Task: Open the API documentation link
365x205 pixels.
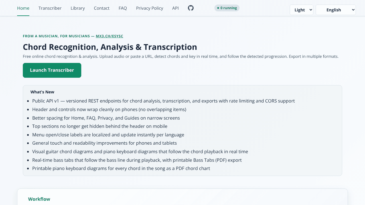Action: [x=175, y=8]
